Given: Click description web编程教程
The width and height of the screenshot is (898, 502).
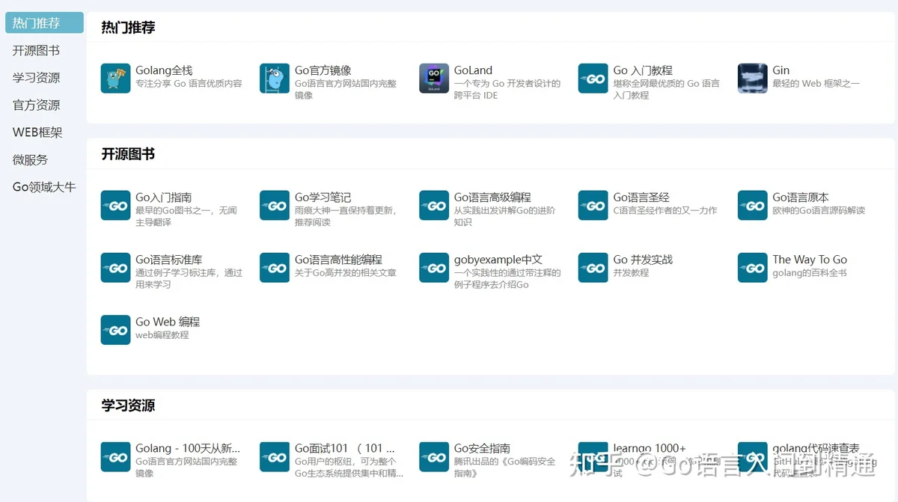Looking at the screenshot, I should [x=162, y=335].
